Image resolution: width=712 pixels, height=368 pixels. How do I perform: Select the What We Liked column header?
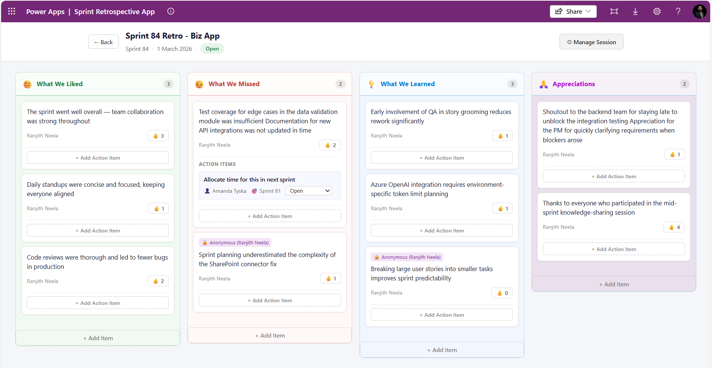(59, 84)
